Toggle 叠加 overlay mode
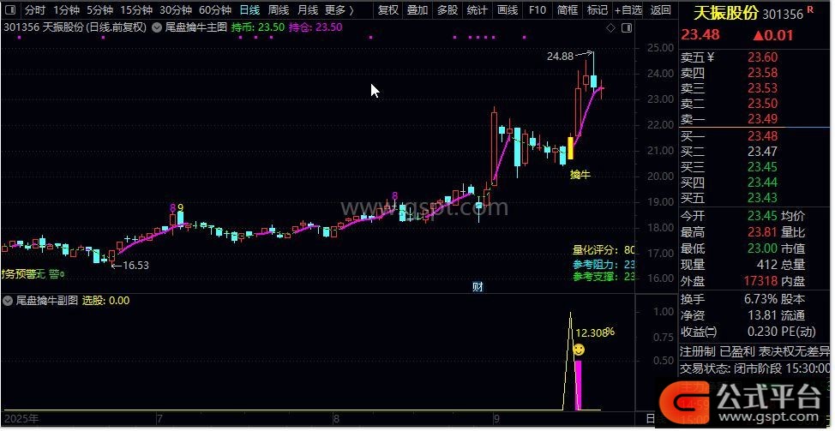The image size is (835, 431). [x=417, y=10]
